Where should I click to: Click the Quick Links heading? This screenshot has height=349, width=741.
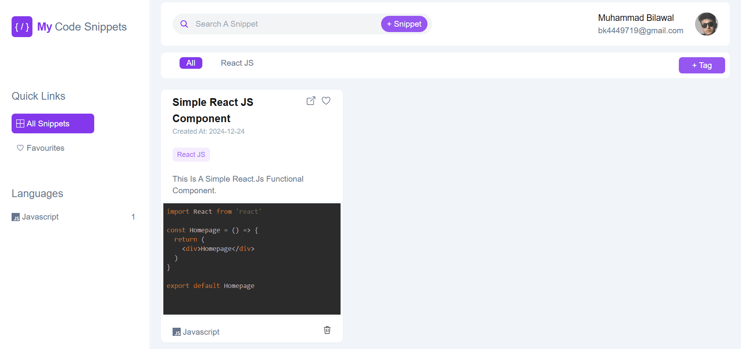(38, 96)
